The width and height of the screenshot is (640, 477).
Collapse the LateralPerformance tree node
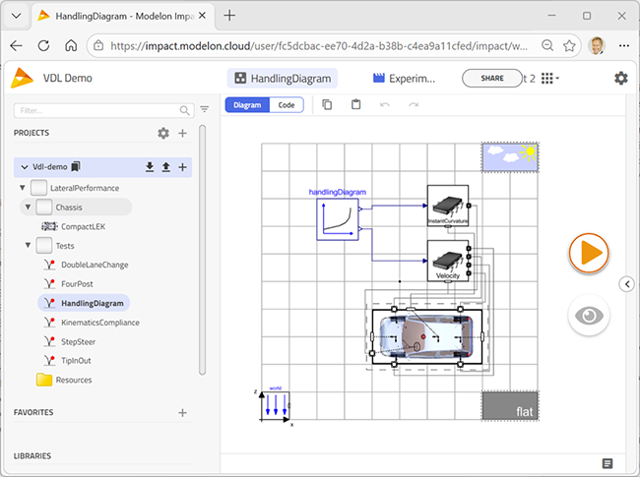(x=22, y=187)
